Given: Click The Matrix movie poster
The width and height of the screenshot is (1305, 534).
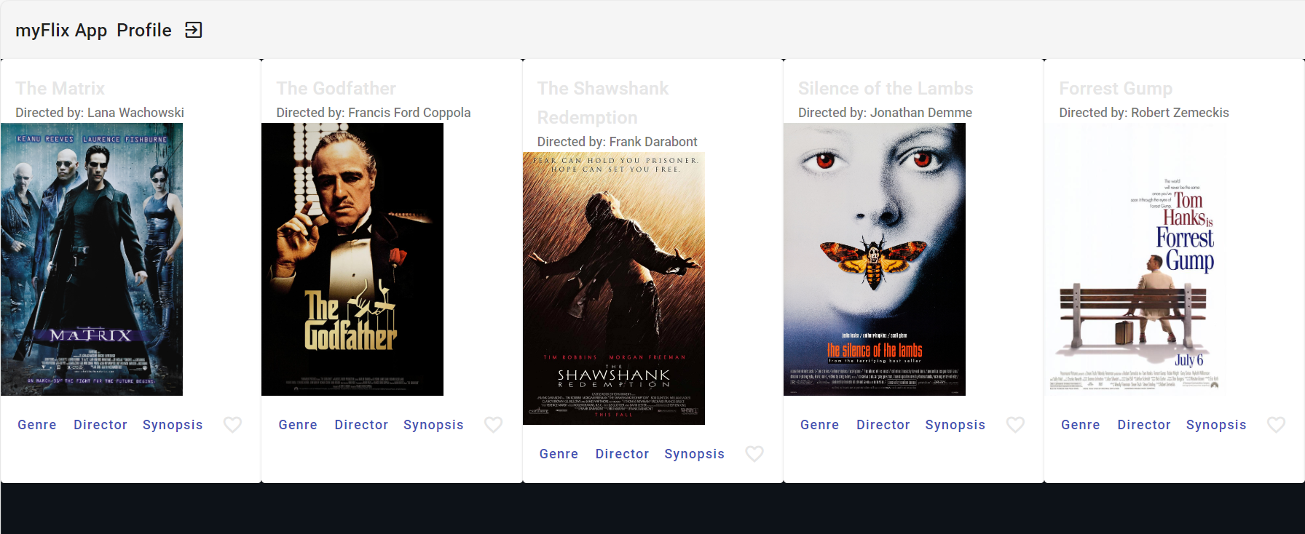Looking at the screenshot, I should point(92,259).
